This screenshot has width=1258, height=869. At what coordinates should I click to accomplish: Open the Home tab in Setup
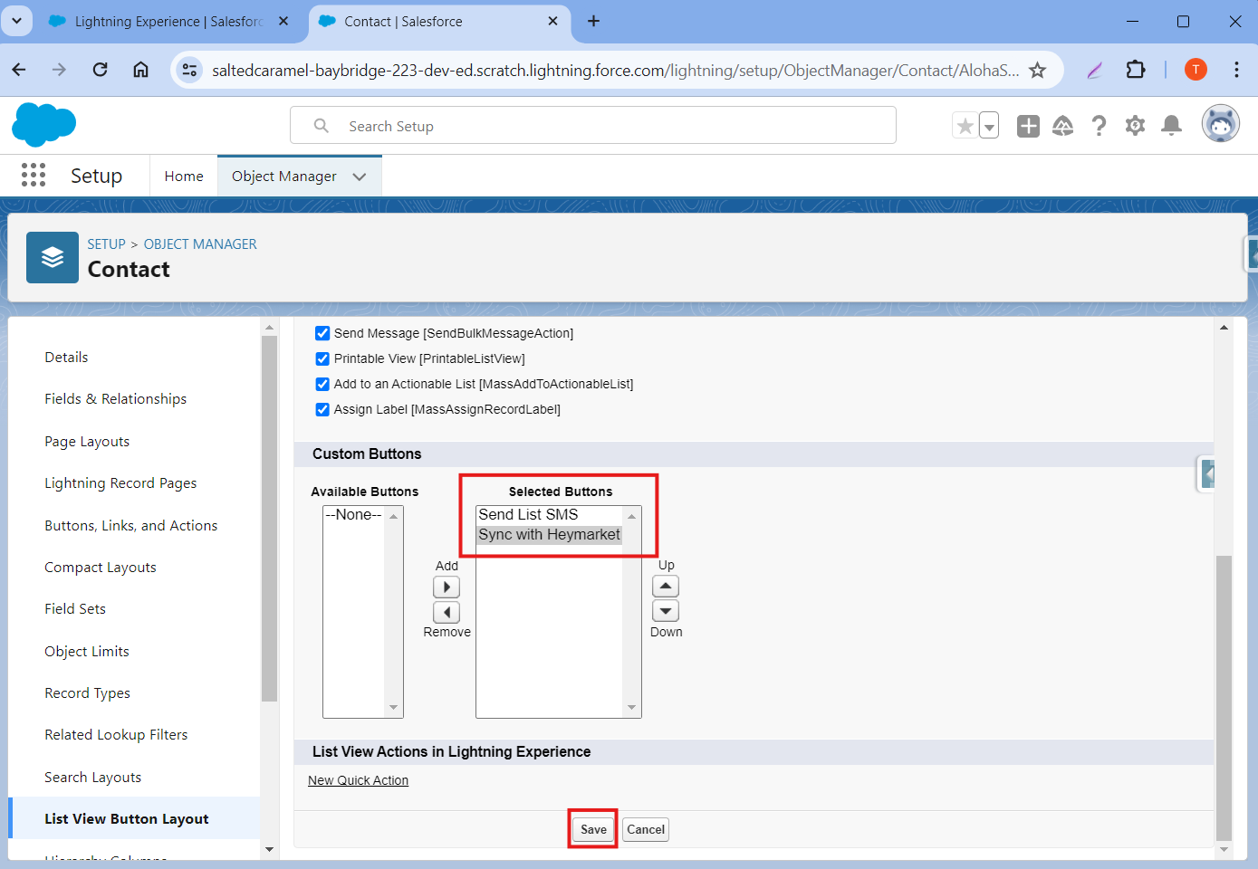tap(184, 176)
